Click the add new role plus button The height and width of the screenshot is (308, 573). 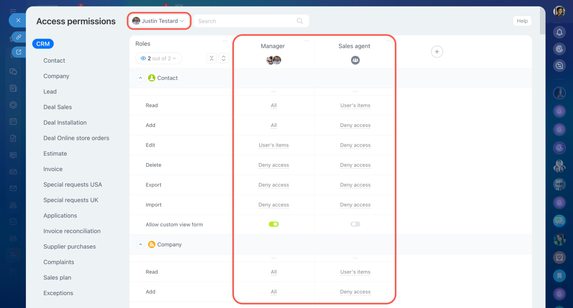pyautogui.click(x=437, y=52)
